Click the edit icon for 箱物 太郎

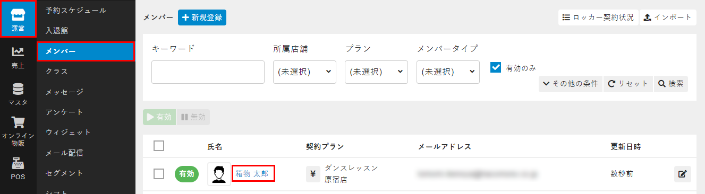(x=683, y=174)
